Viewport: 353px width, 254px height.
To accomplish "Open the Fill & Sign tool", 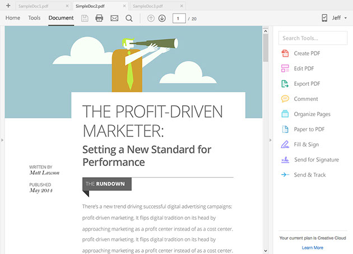I will (x=305, y=144).
